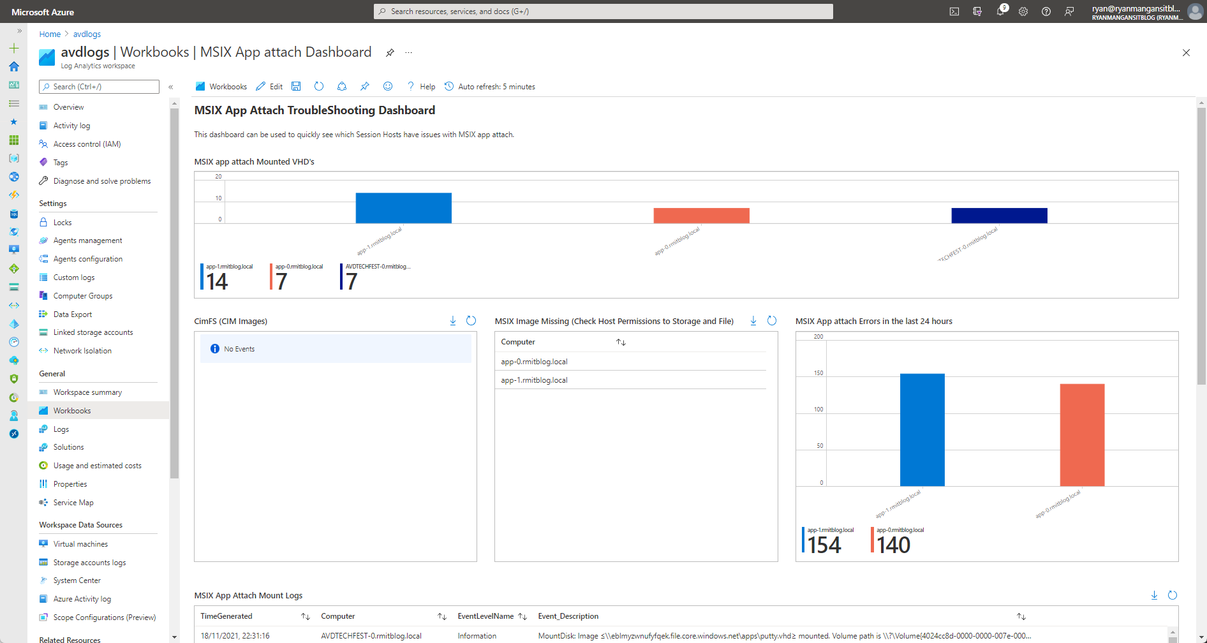
Task: Open Usage and estimated costs
Action: click(x=98, y=466)
